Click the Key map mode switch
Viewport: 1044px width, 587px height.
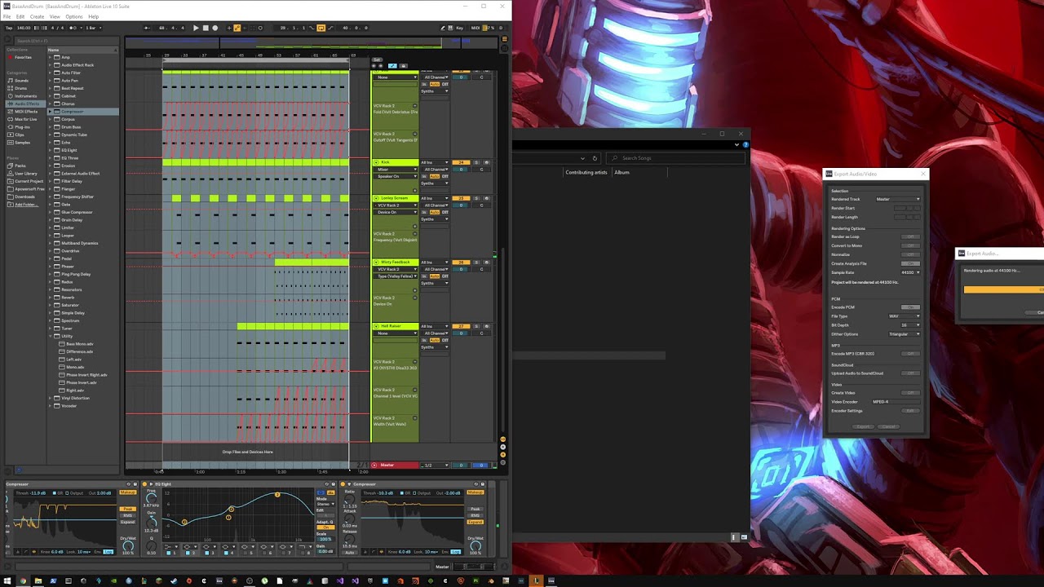[460, 28]
